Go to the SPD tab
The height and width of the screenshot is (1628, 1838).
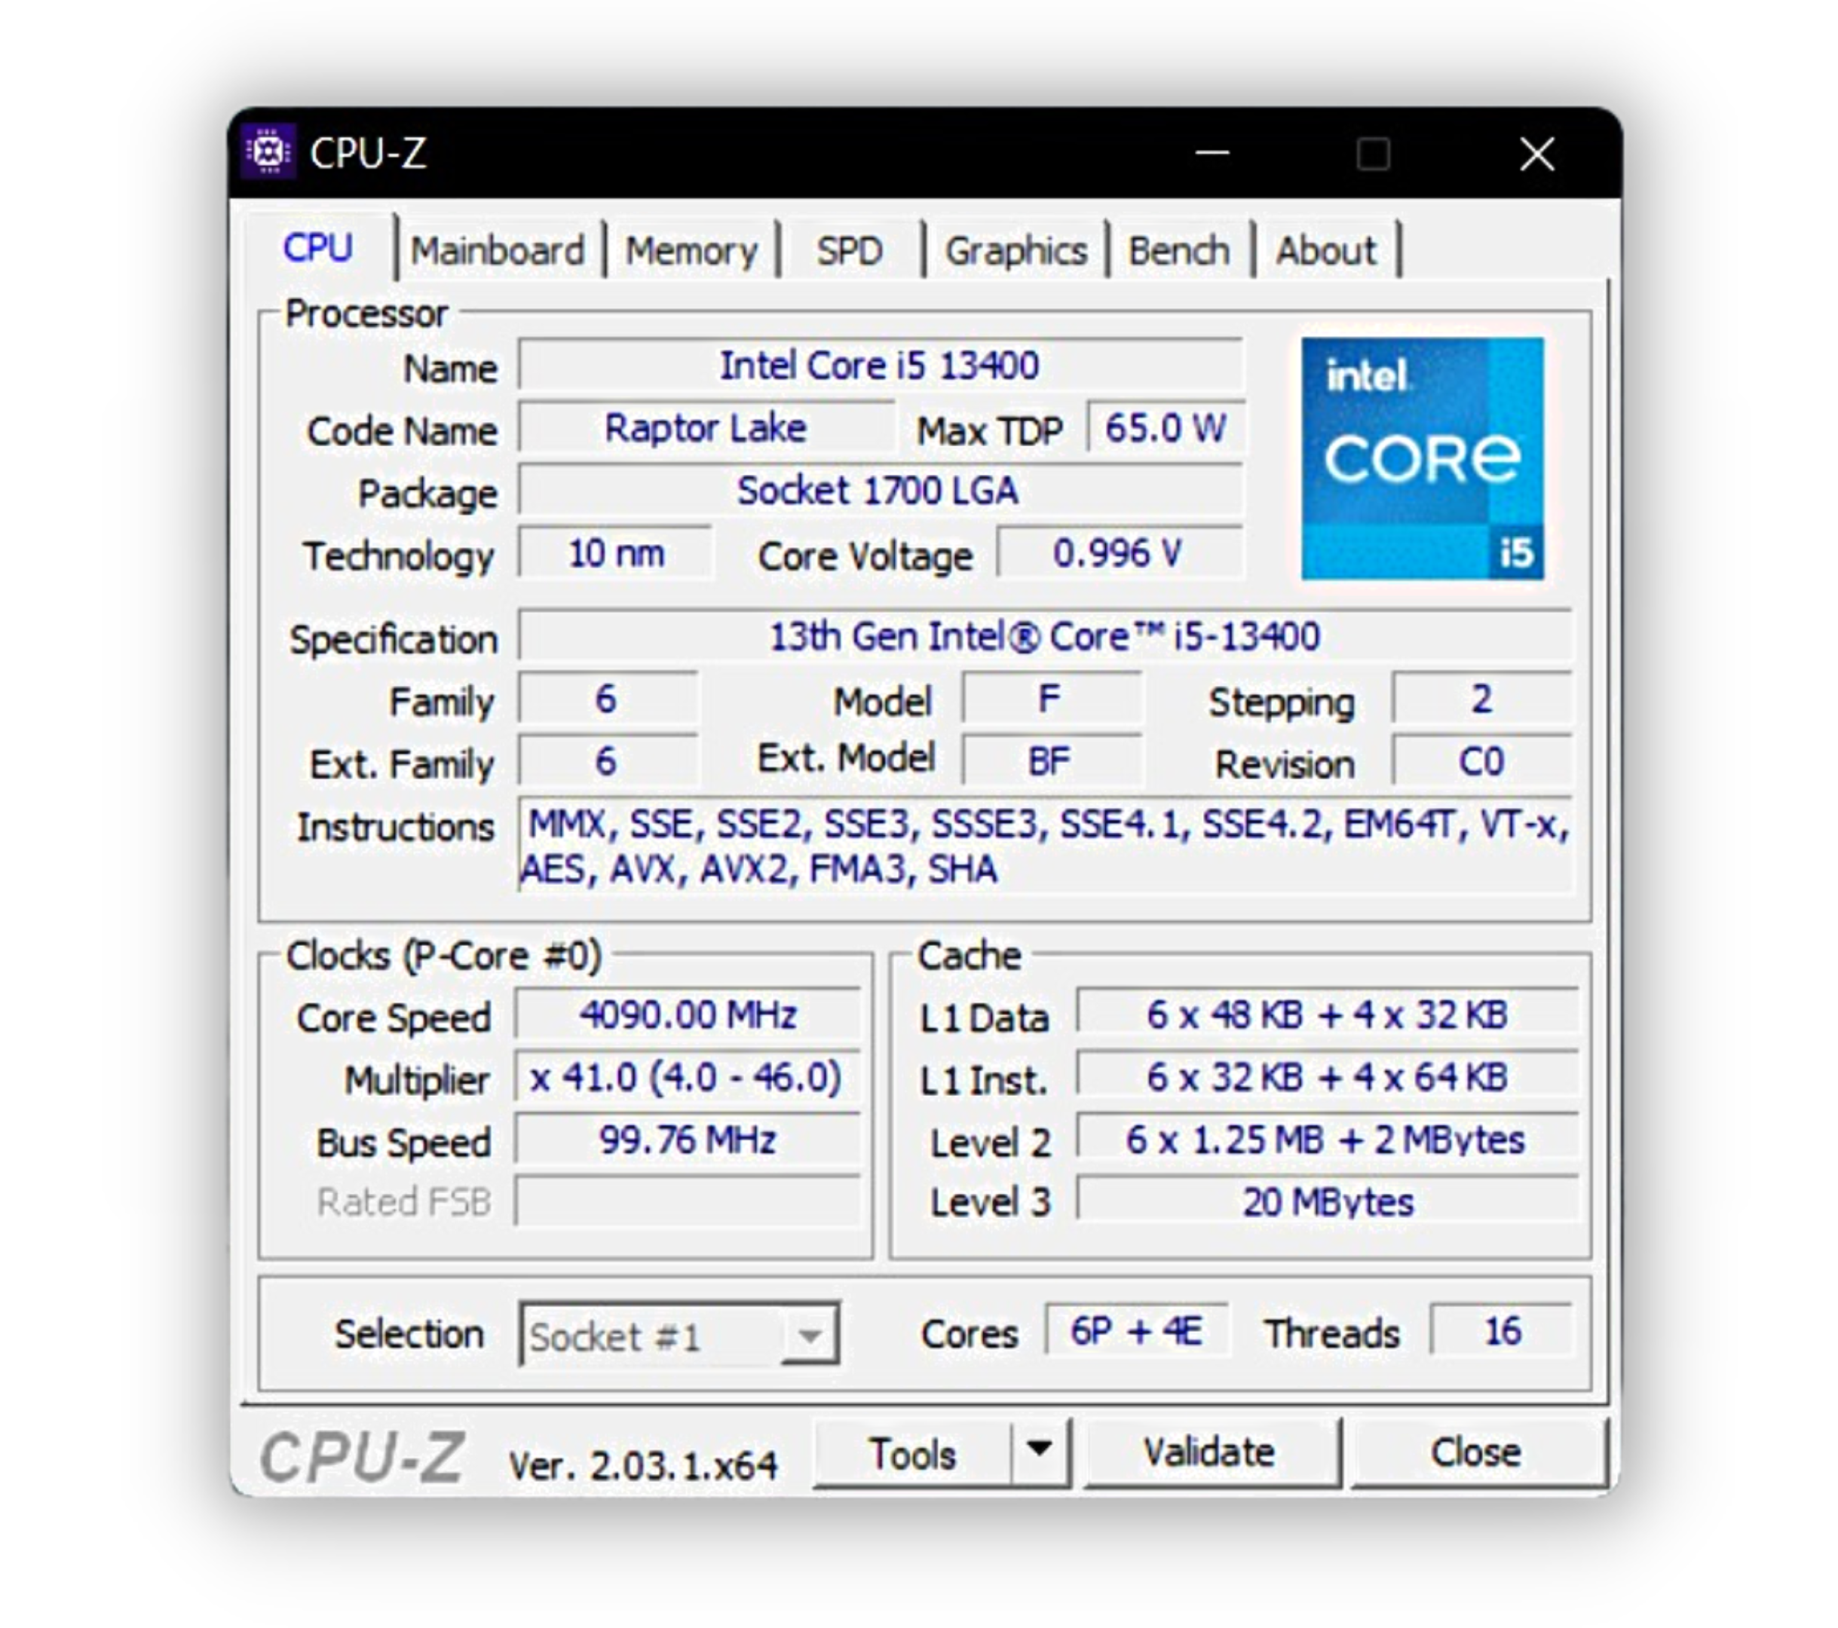click(849, 251)
